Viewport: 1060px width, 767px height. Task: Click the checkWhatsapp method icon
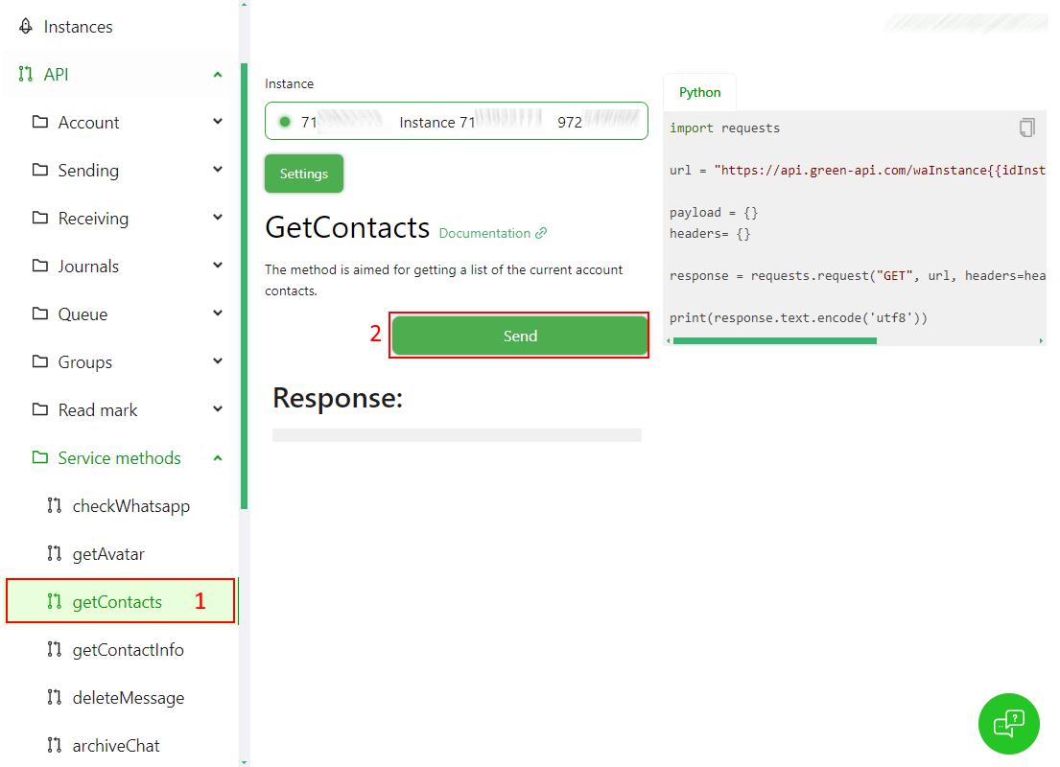[x=55, y=505]
